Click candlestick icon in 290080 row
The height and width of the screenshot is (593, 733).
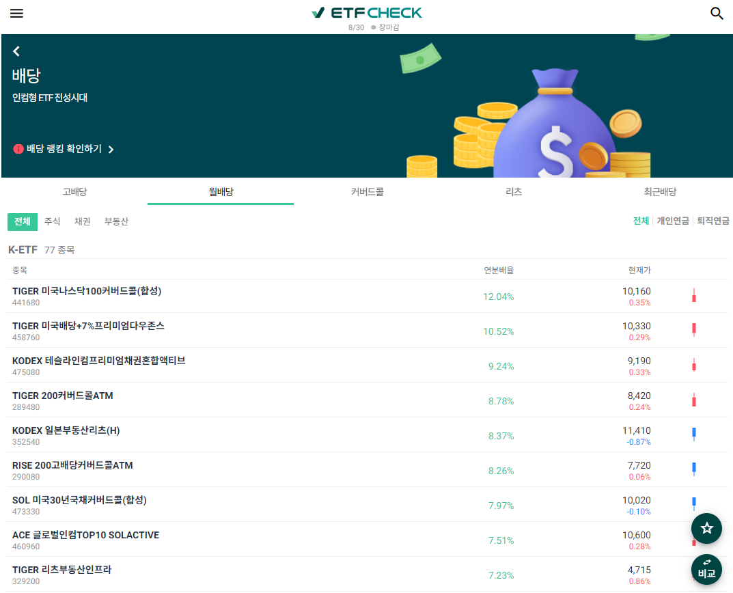click(x=694, y=469)
